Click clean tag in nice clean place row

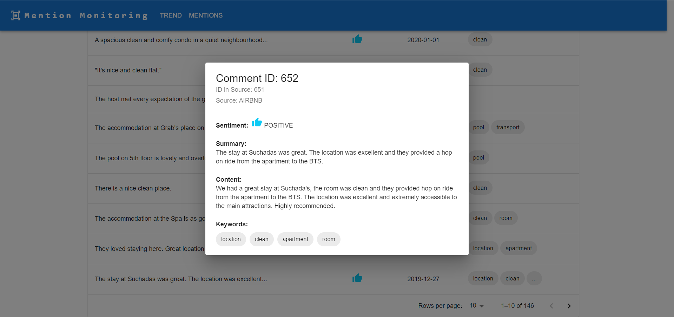[x=480, y=188]
